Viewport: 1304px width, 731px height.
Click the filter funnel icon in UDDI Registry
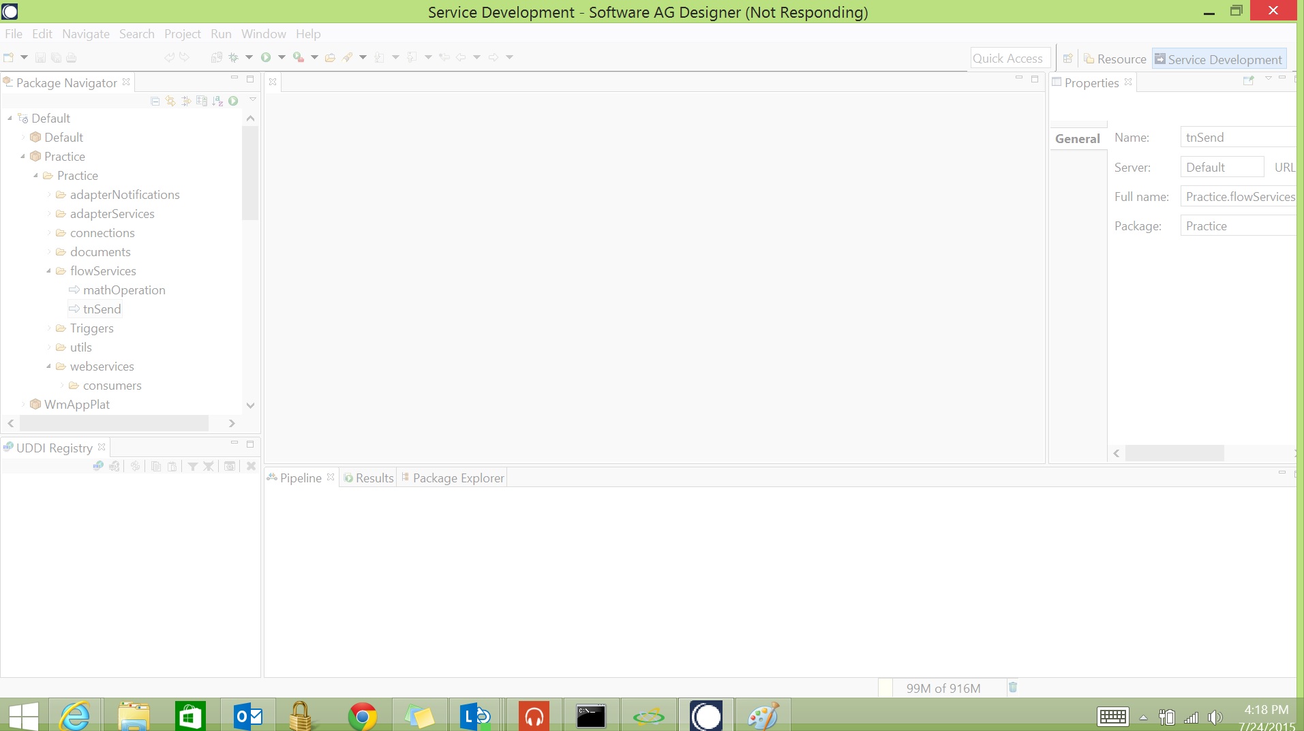click(x=193, y=466)
